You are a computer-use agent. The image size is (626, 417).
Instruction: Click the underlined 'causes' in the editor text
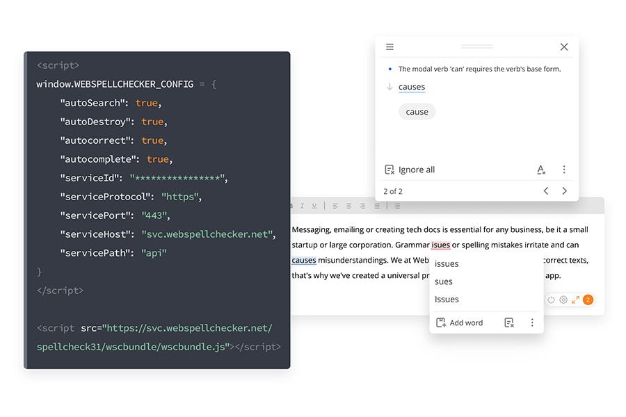click(304, 260)
